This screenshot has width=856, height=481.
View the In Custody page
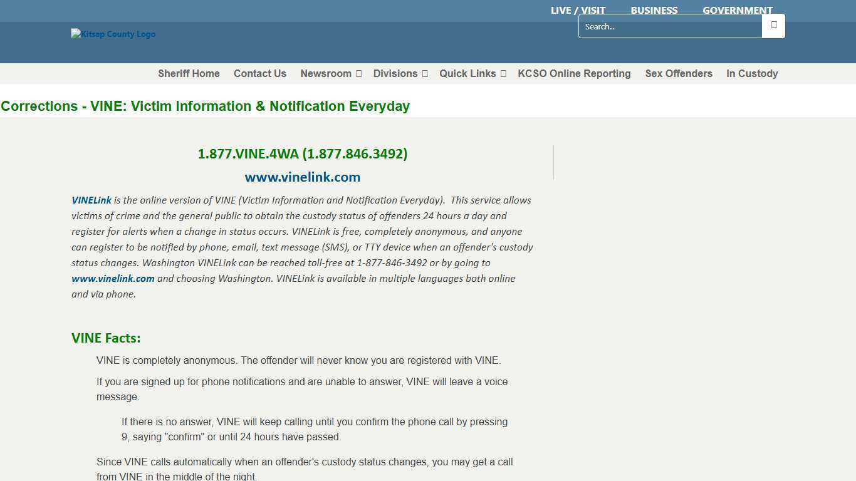pyautogui.click(x=752, y=74)
